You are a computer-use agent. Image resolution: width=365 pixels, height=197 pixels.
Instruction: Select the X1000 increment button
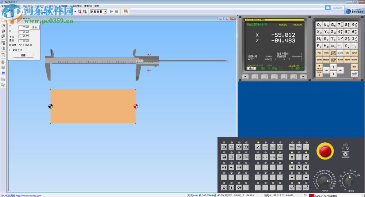point(280,157)
